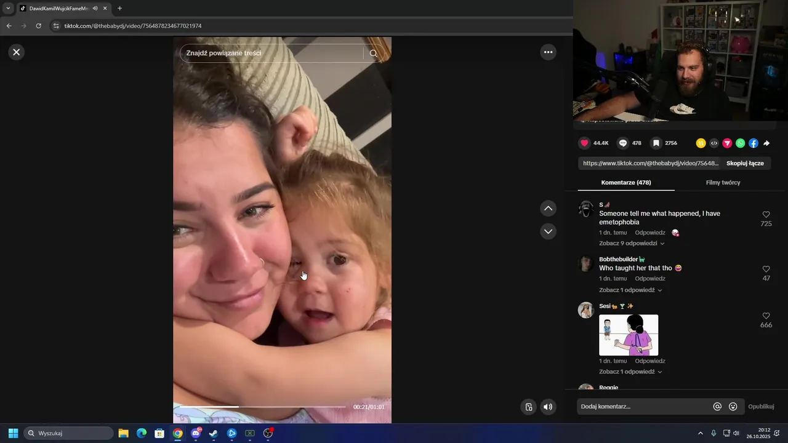
Task: Share the video to WhatsApp
Action: tap(740, 143)
